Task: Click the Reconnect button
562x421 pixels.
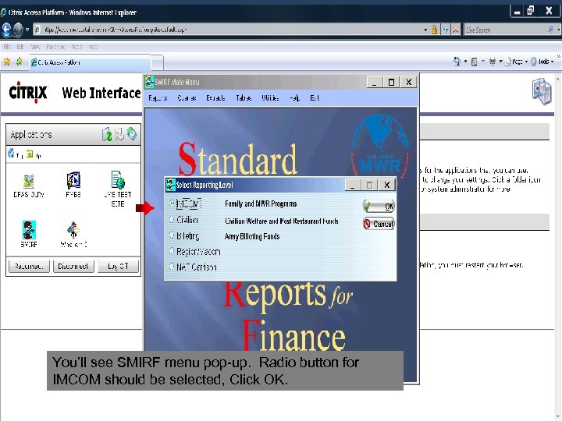Action: [x=29, y=266]
